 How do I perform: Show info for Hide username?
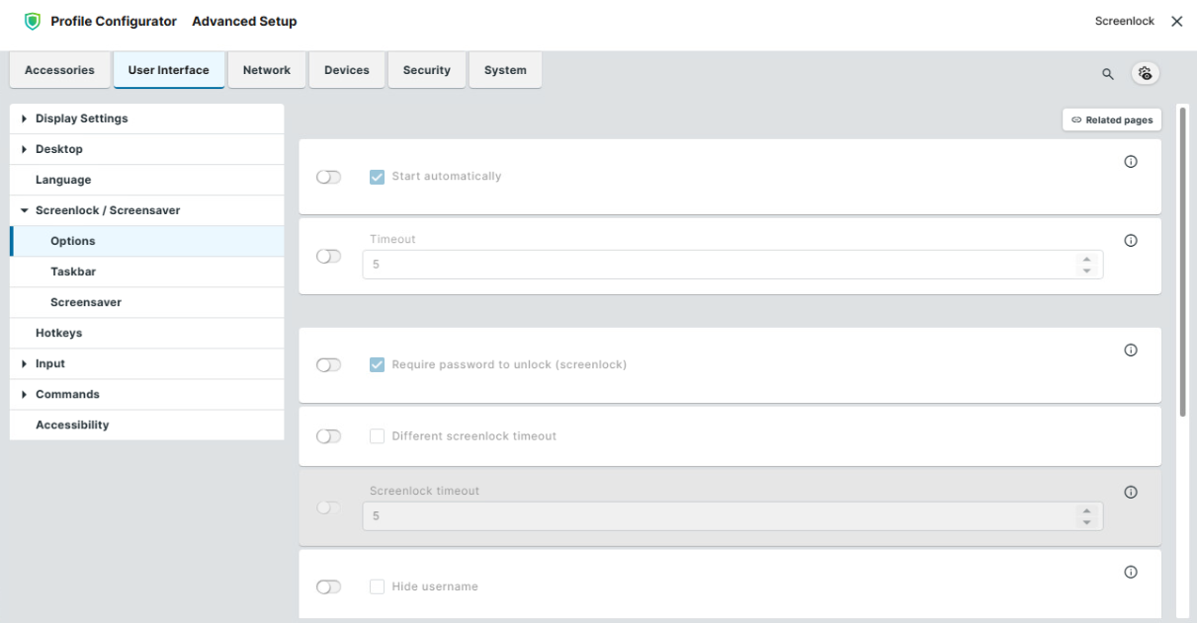1131,572
